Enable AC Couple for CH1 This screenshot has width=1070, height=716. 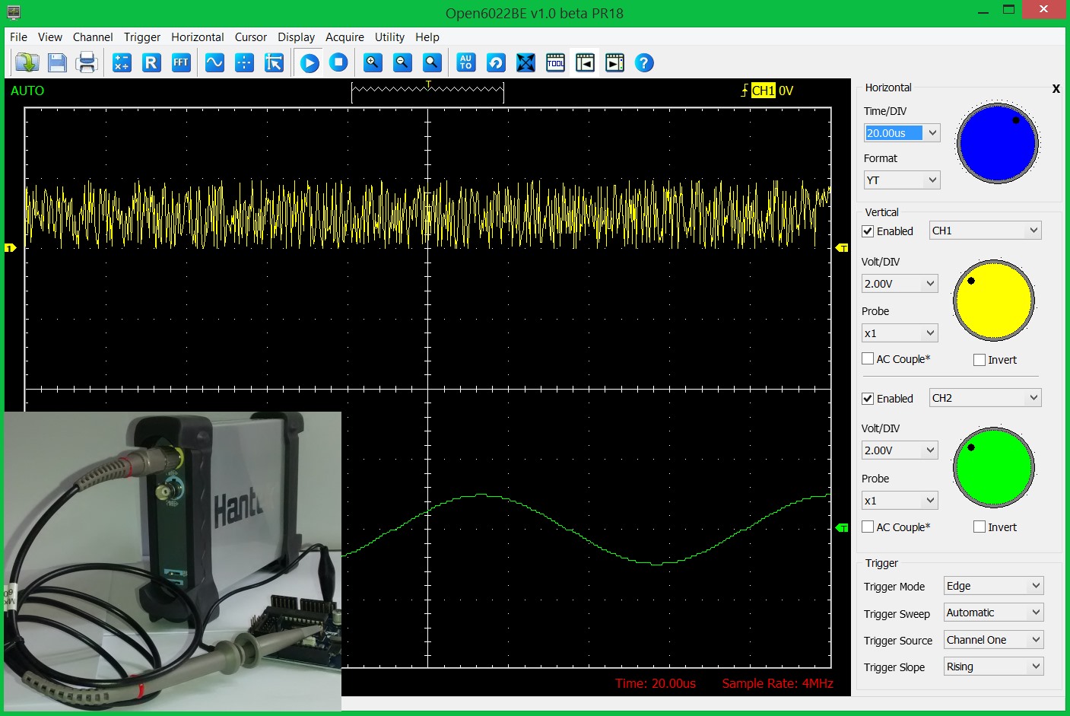tap(868, 358)
